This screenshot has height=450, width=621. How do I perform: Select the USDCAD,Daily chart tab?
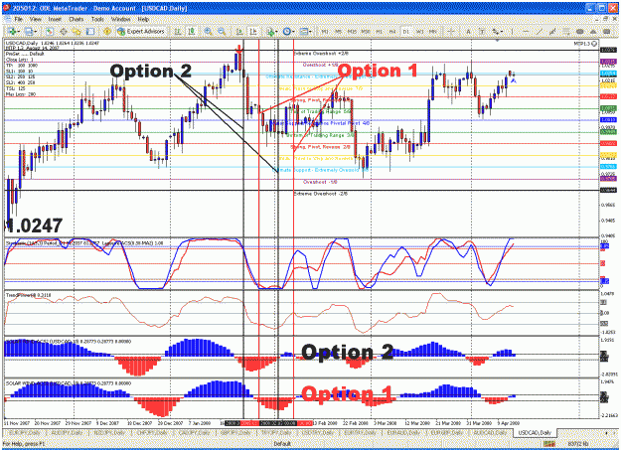tap(534, 433)
